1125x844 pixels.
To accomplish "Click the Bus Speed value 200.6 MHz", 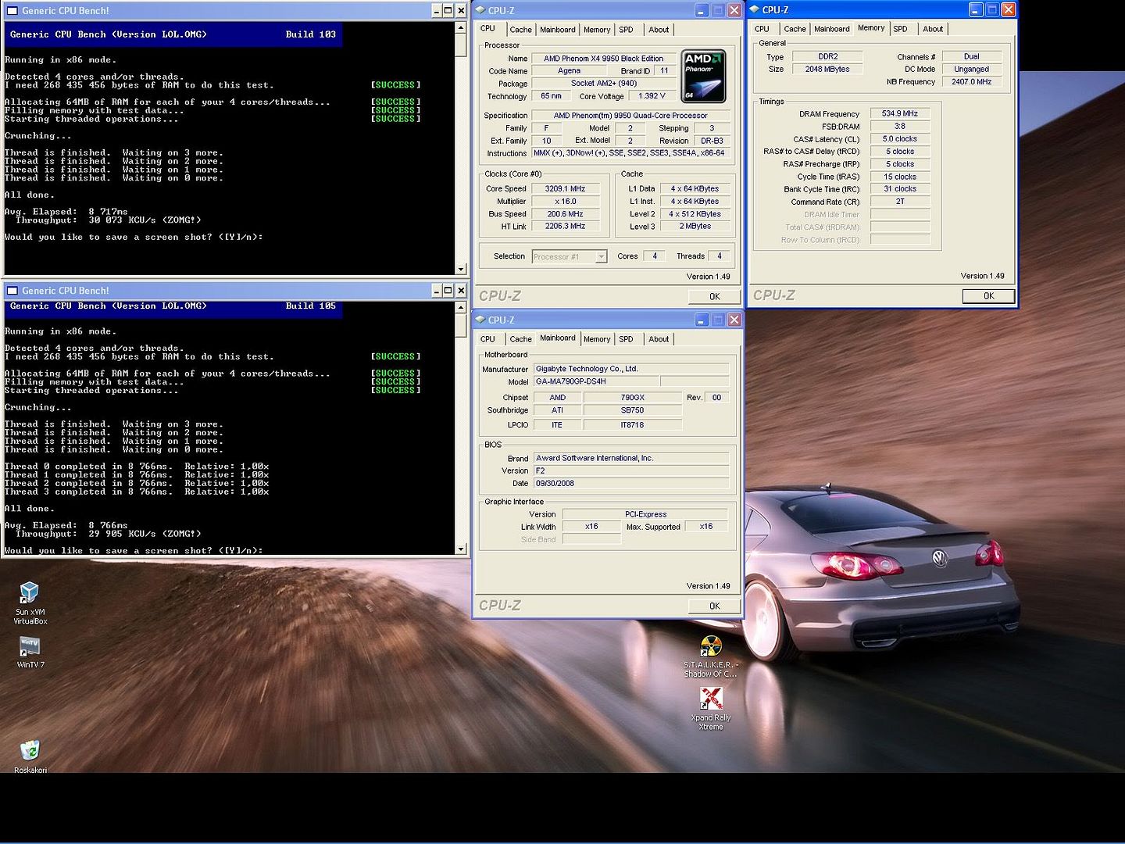I will (565, 213).
